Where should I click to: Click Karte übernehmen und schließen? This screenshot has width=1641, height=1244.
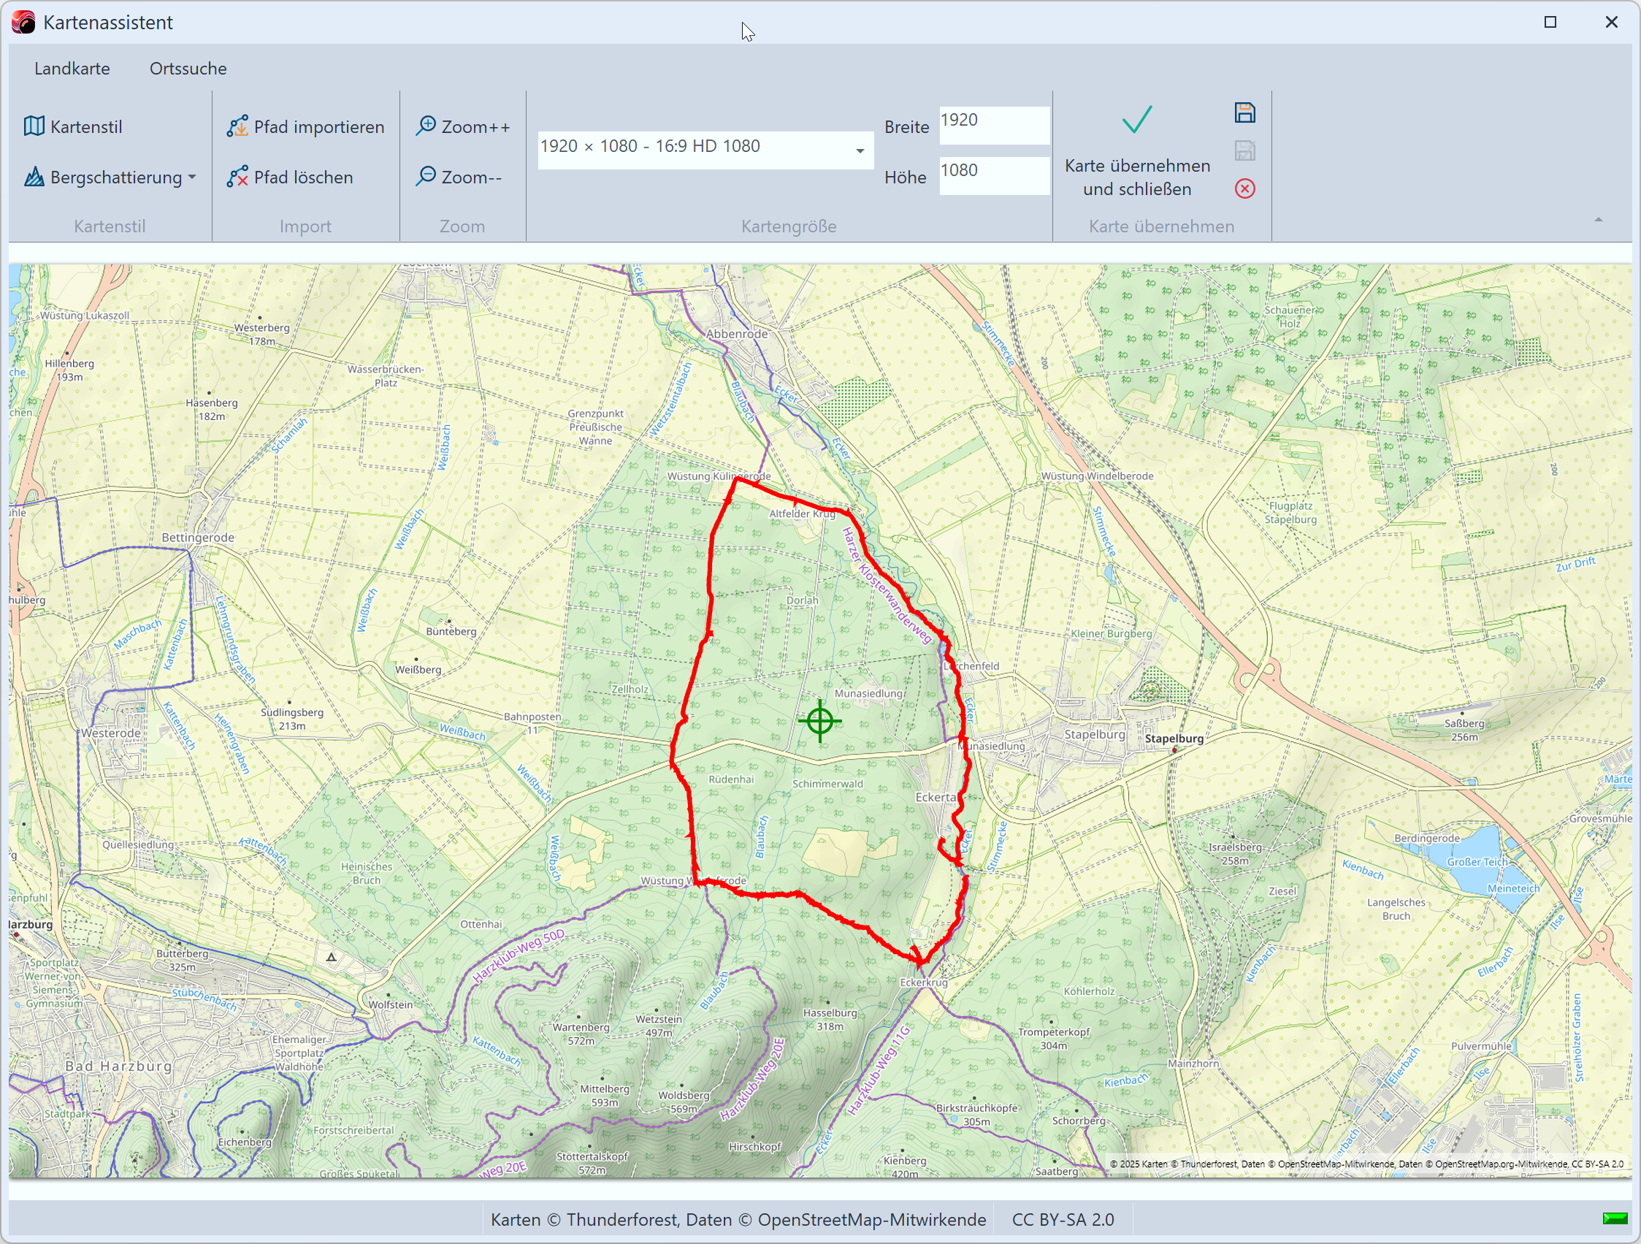click(x=1136, y=177)
